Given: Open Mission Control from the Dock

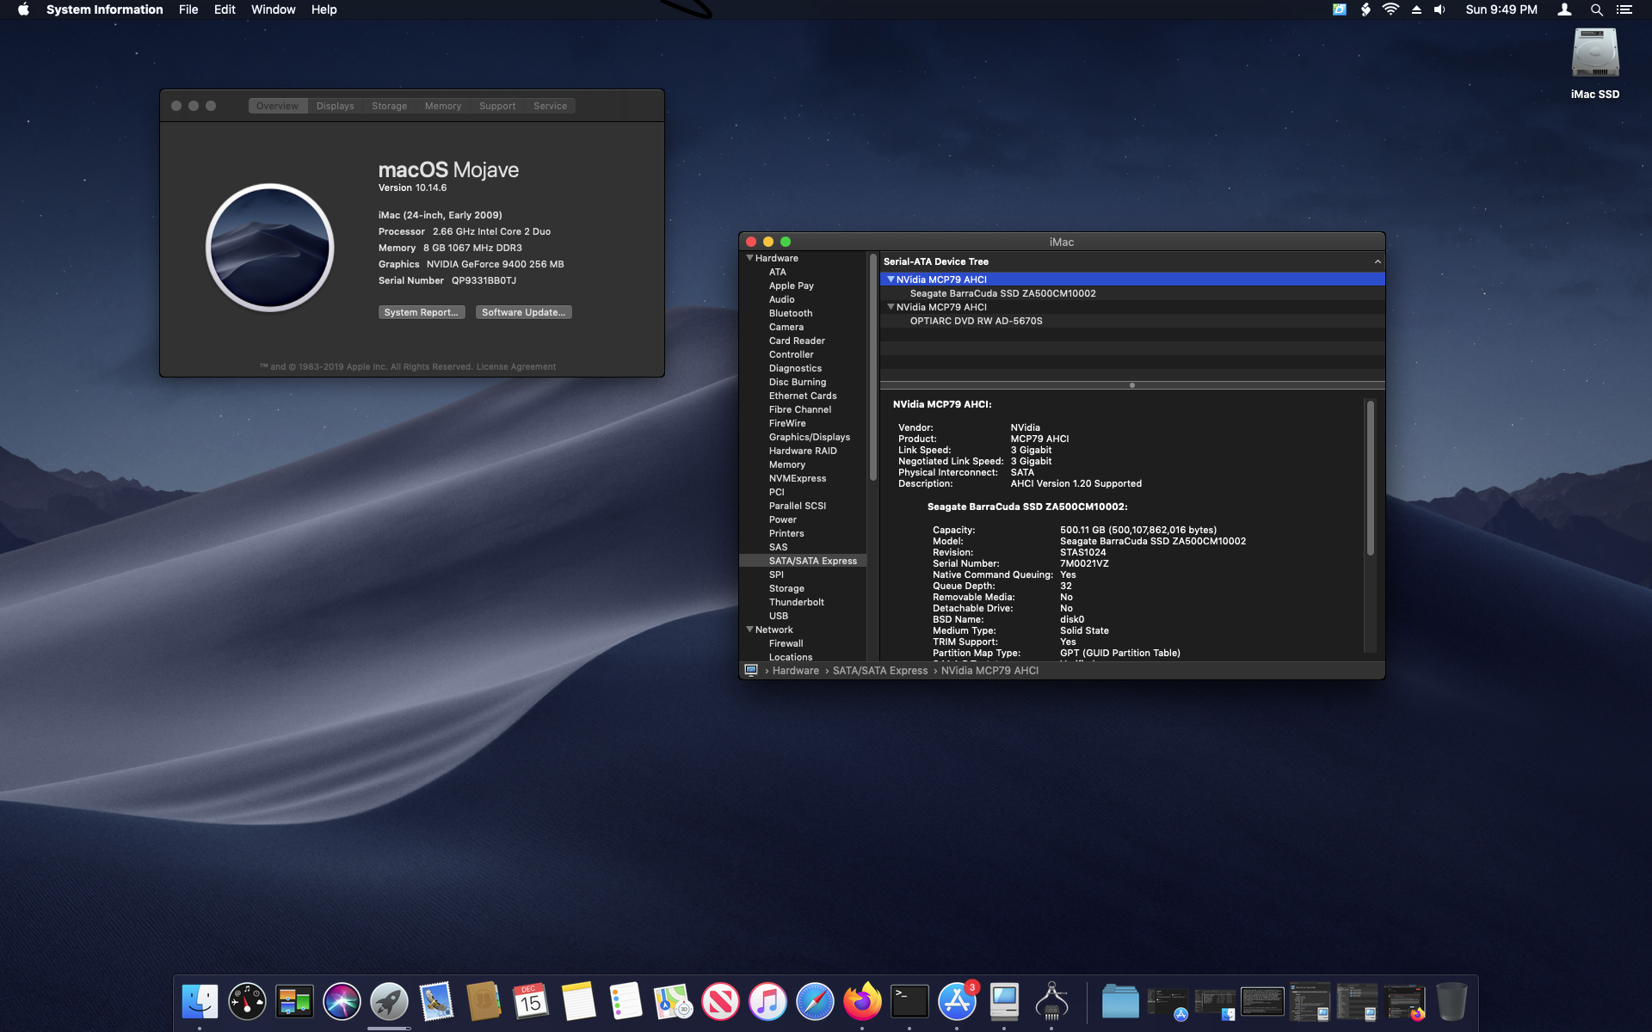Looking at the screenshot, I should [294, 1002].
